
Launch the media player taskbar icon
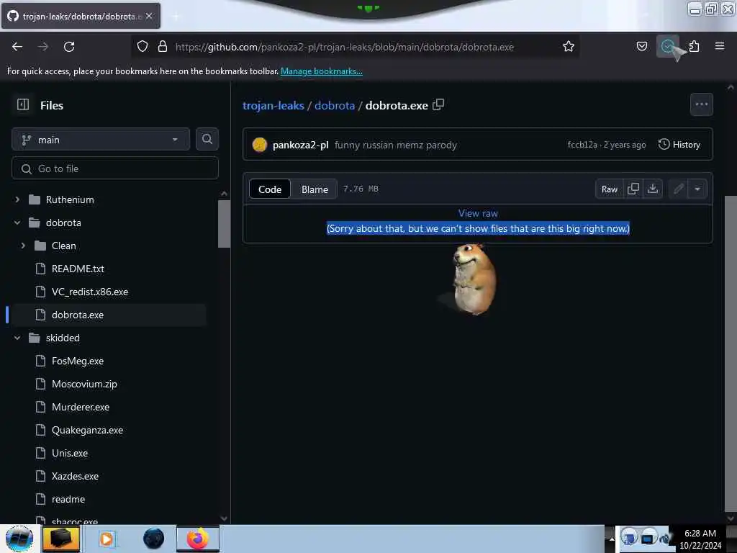tap(107, 539)
